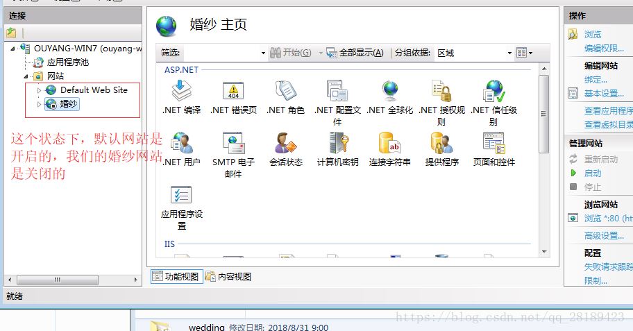Image resolution: width=633 pixels, height=331 pixels.
Task: Click the 全部显示 toolbar button
Action: pos(355,53)
